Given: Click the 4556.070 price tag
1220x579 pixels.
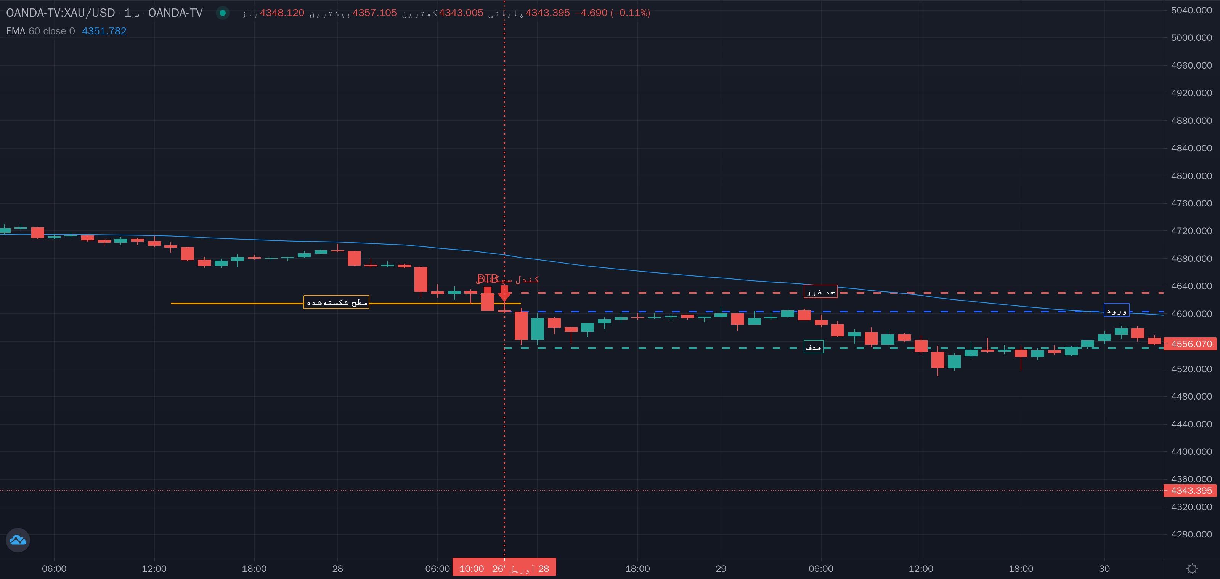Looking at the screenshot, I should click(1191, 344).
